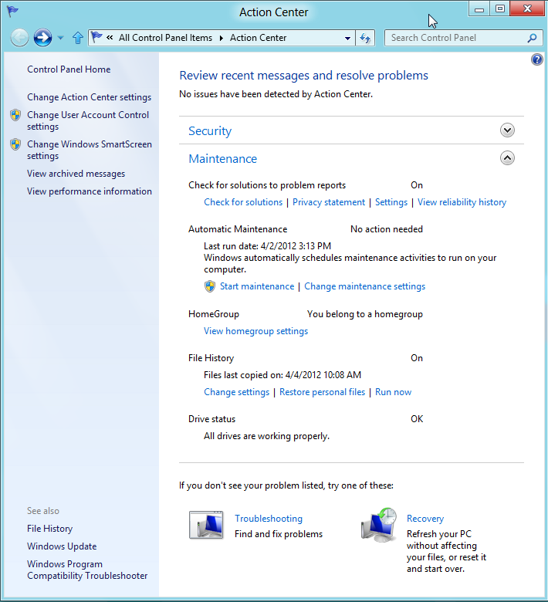Click All Control Panel Items breadcrumb
The image size is (548, 602).
pyautogui.click(x=165, y=38)
